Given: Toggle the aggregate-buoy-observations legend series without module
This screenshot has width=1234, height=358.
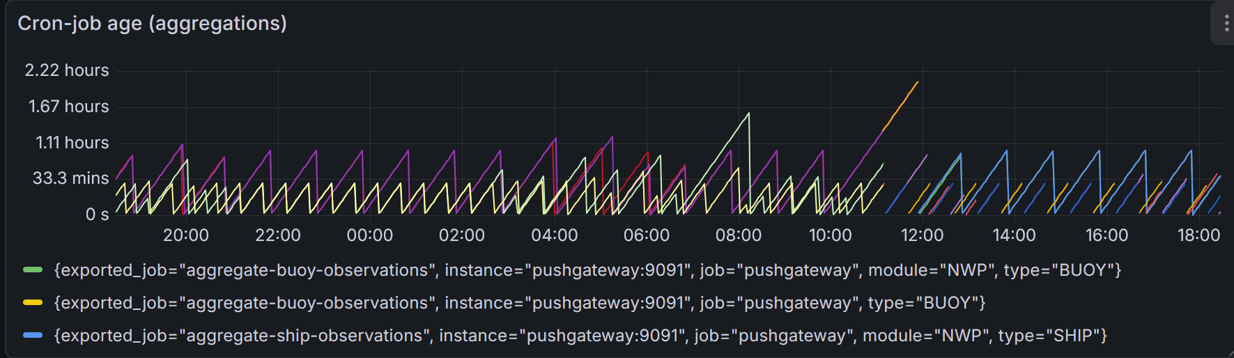Looking at the screenshot, I should (519, 303).
